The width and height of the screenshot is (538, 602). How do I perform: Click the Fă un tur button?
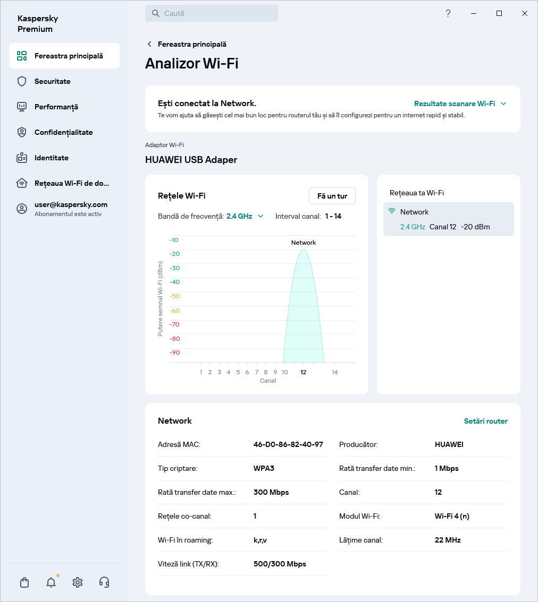click(332, 196)
